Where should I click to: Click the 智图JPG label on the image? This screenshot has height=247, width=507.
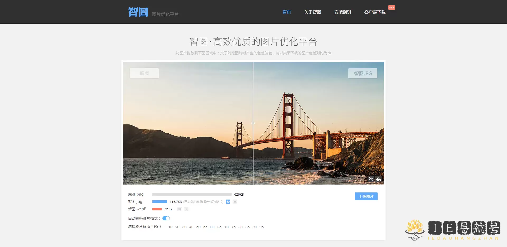click(363, 73)
